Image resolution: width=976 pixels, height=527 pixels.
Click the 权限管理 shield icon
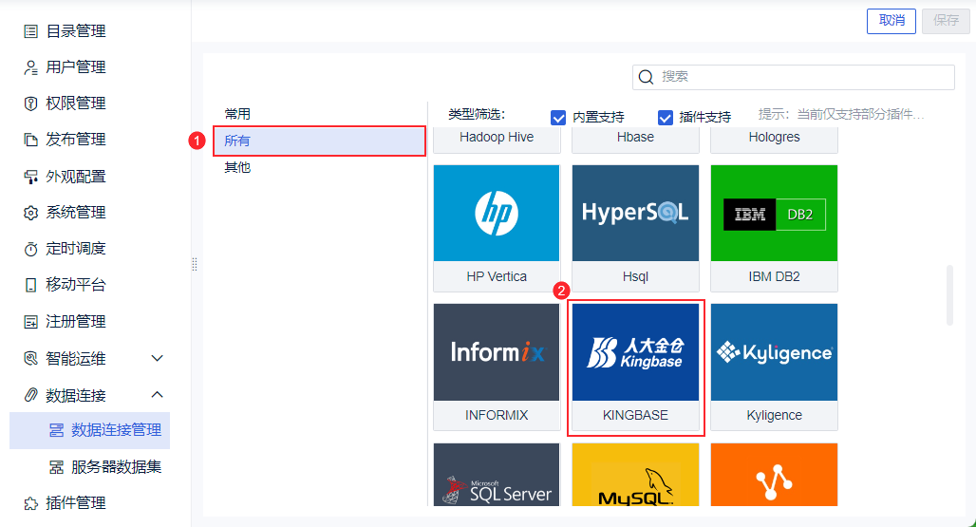(x=30, y=104)
